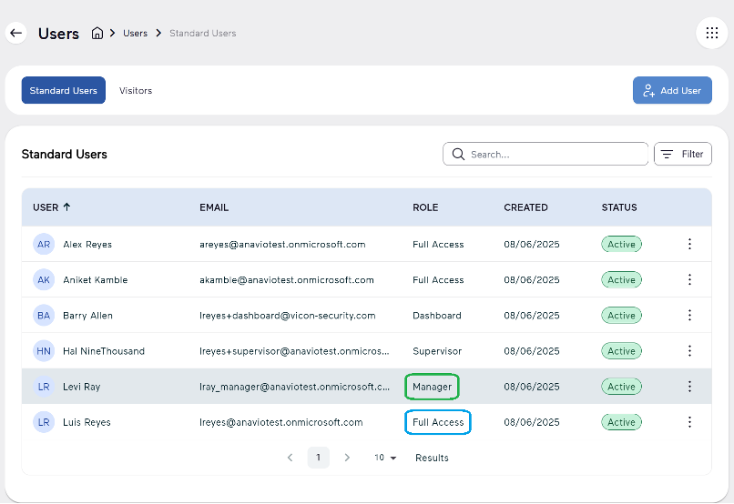Open the three-dot menu for Barry Allen
Screen dimensions: 734x504
[689, 315]
